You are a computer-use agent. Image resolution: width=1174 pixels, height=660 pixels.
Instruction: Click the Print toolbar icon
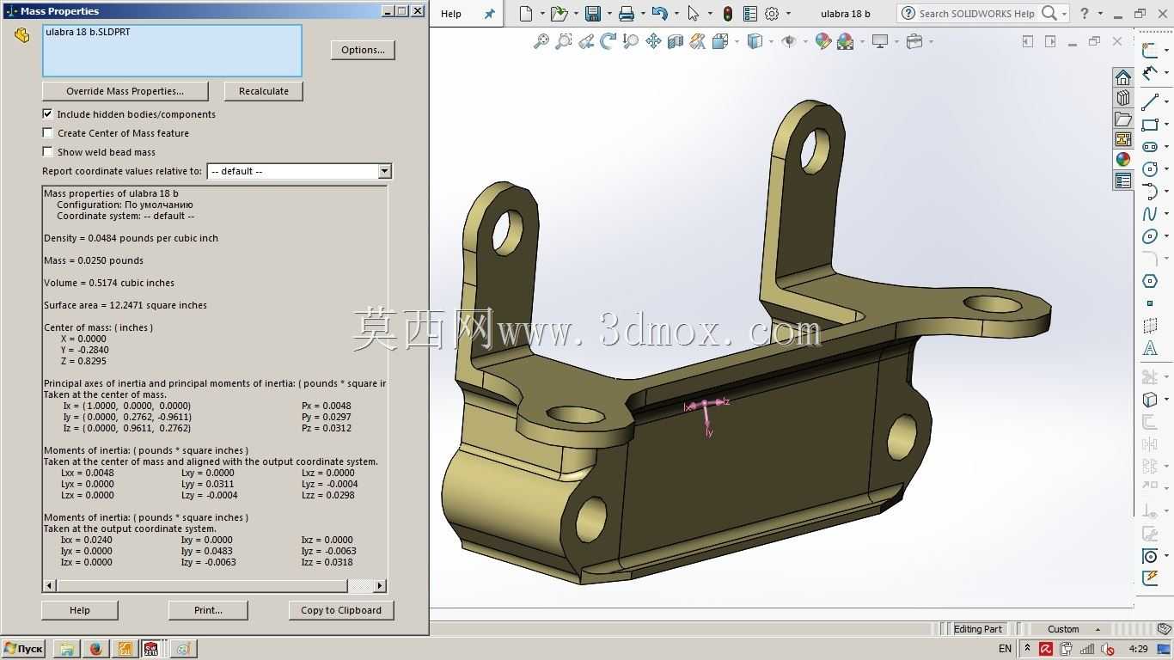[627, 14]
